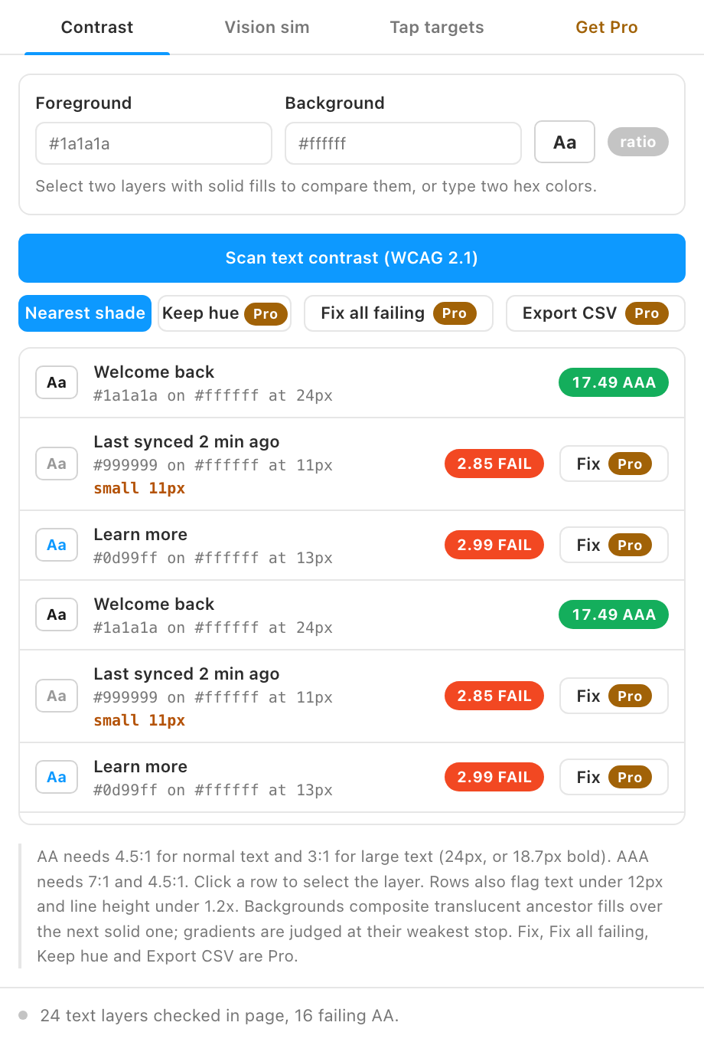Viewport: 704px width, 1042px height.
Task: Click the first 2.99 FAIL badge
Action: coord(494,545)
